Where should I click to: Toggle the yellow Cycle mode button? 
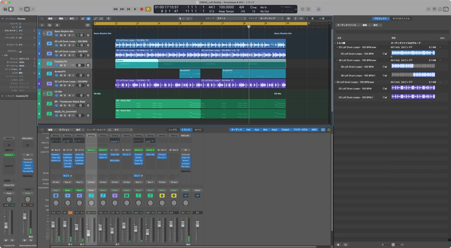point(148,9)
